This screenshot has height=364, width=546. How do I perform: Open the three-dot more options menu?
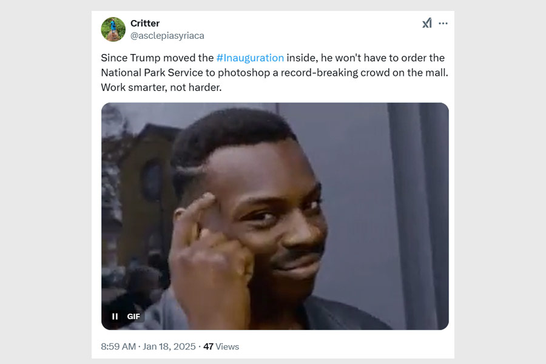tap(443, 23)
